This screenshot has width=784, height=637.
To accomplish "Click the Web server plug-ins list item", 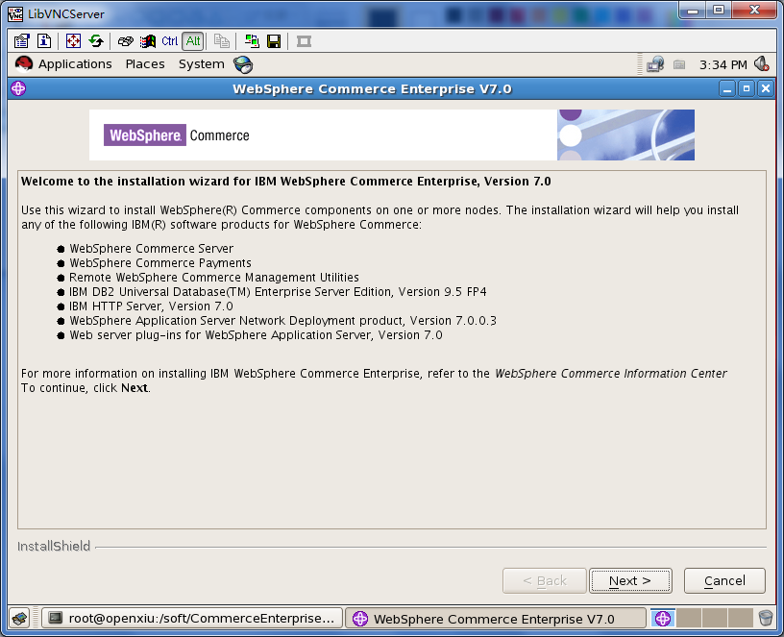I will click(256, 335).
